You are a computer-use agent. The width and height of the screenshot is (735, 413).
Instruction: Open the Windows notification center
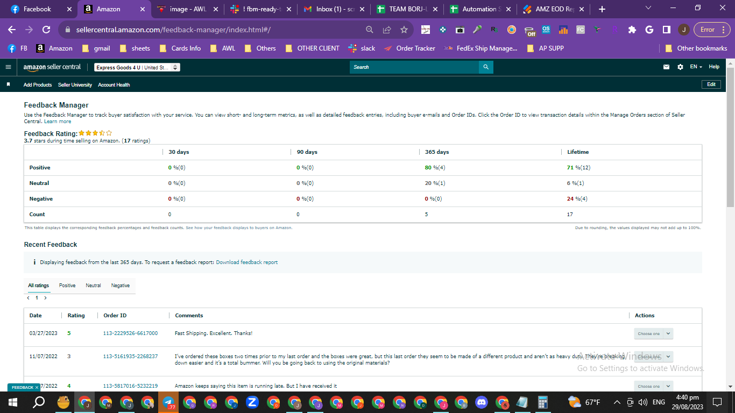[x=717, y=402]
